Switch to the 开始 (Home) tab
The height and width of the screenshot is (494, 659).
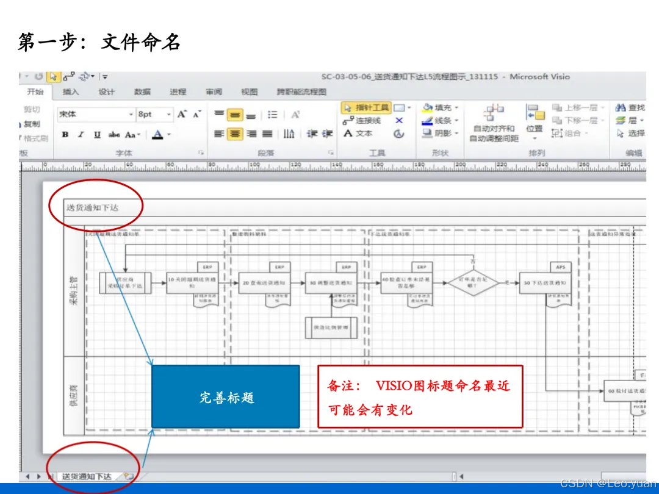pos(35,92)
